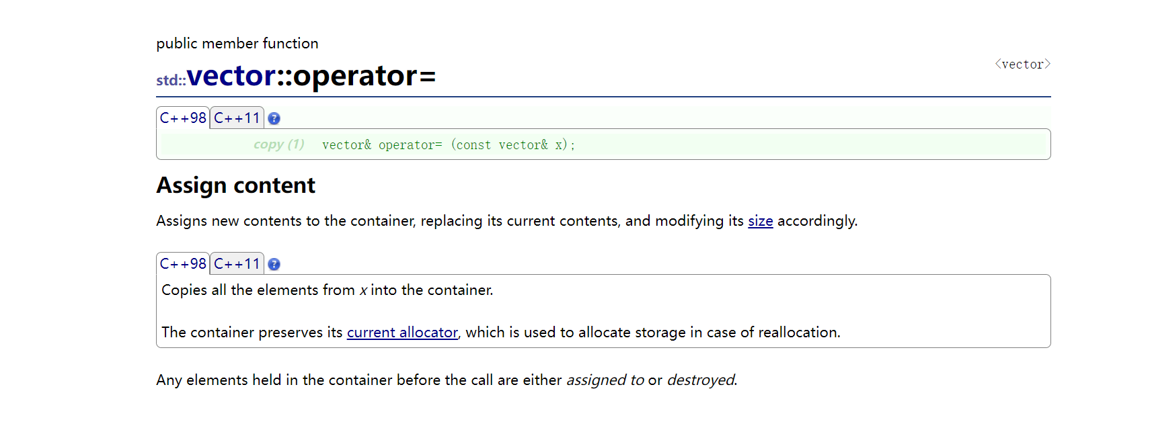Click the sentence starting "Copies all the elements"
The width and height of the screenshot is (1150, 430).
(327, 290)
